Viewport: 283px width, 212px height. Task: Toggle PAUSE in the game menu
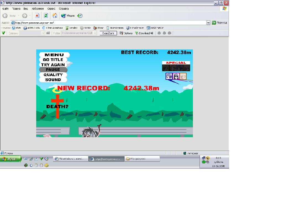53,70
